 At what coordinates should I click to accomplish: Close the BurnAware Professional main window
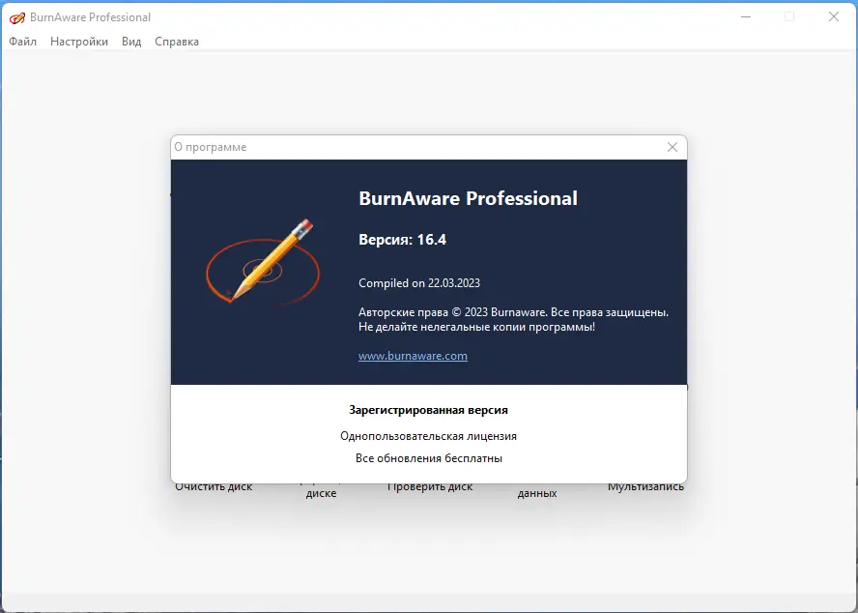click(x=834, y=17)
